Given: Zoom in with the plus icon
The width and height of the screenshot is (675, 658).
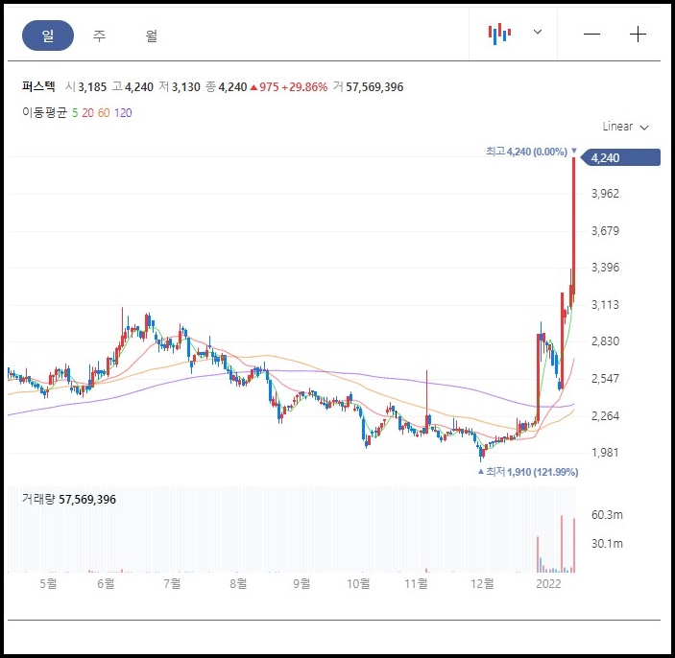Looking at the screenshot, I should coord(638,34).
